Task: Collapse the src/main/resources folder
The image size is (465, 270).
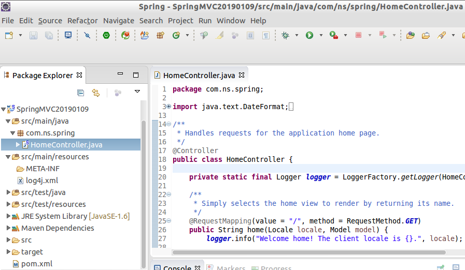Action: point(8,157)
